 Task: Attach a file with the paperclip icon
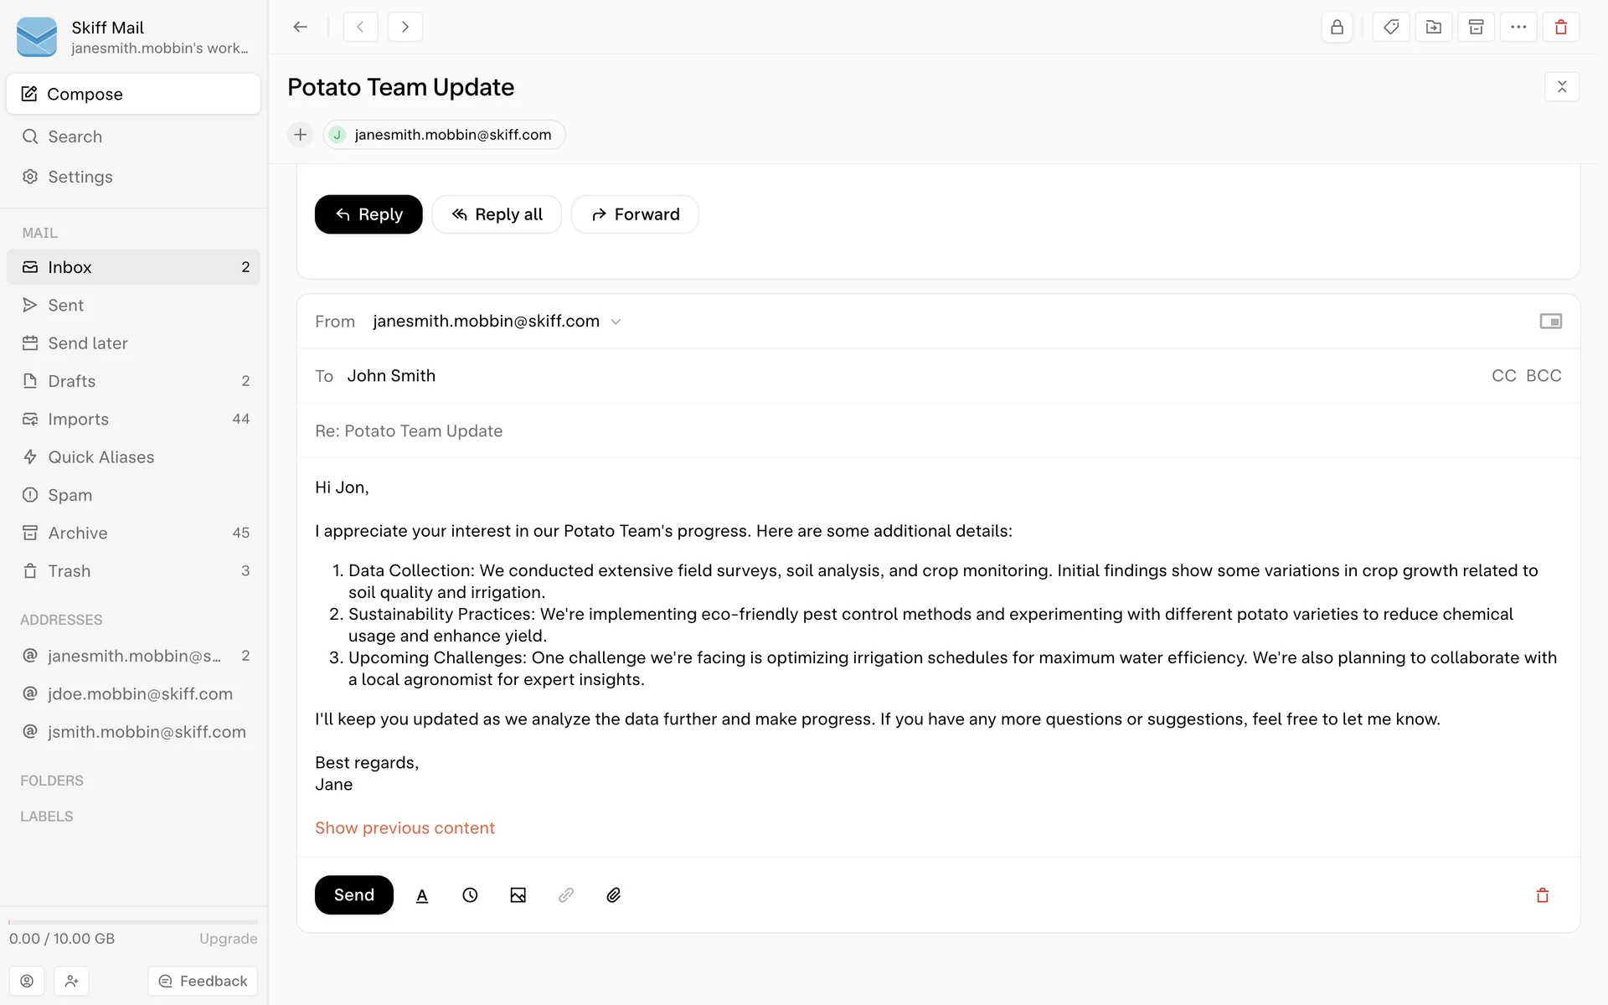click(614, 895)
